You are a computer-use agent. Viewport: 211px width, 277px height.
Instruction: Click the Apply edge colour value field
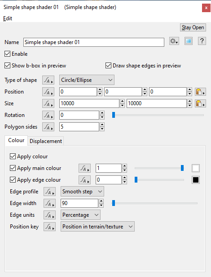[x=109, y=180]
